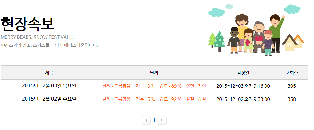This screenshot has width=314, height=130.
Task: Click the 현장속보 page heading
Action: pyautogui.click(x=27, y=23)
